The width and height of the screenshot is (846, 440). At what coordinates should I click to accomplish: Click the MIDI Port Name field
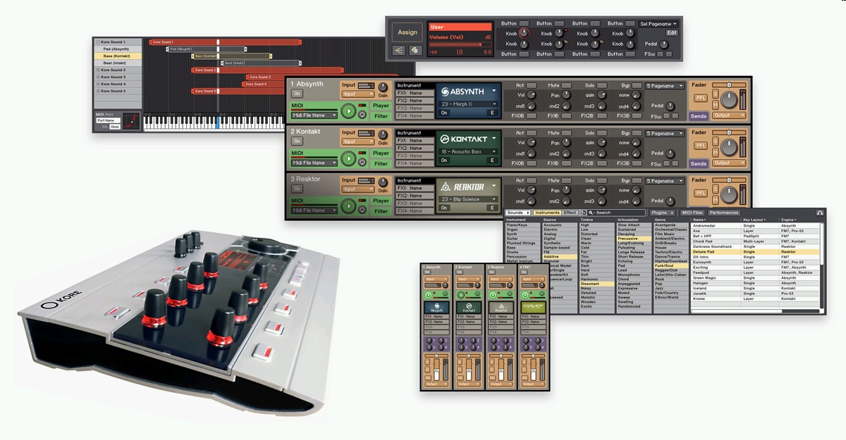pos(106,120)
